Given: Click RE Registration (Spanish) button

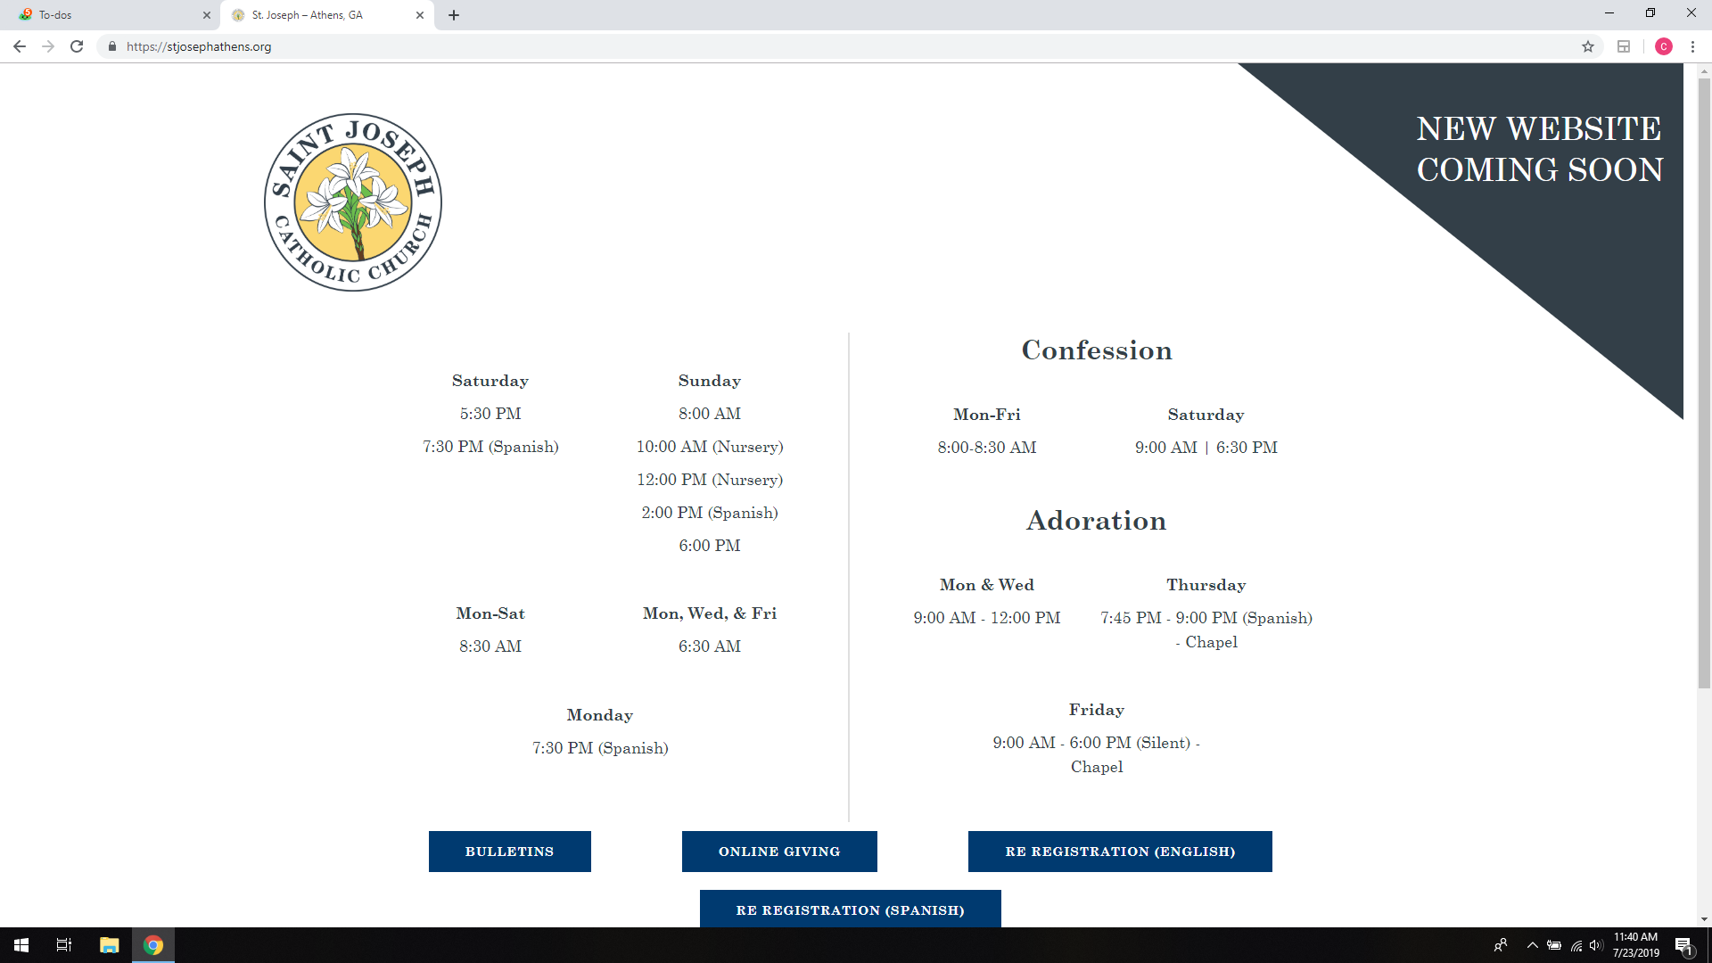Looking at the screenshot, I should tap(850, 909).
